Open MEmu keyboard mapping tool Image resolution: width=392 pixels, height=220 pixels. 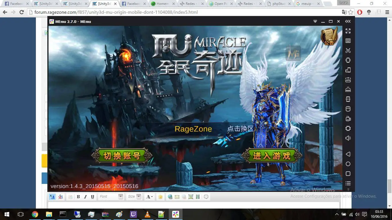pyautogui.click(x=348, y=41)
